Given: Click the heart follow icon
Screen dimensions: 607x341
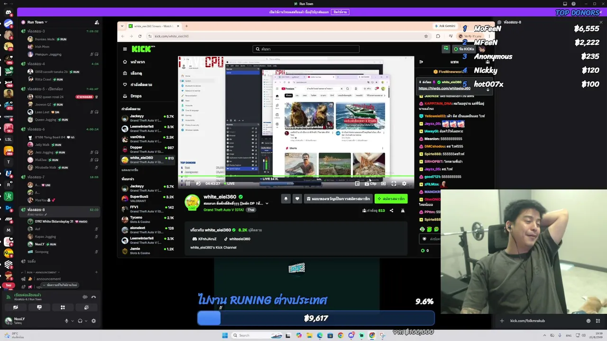Looking at the screenshot, I should point(297,199).
